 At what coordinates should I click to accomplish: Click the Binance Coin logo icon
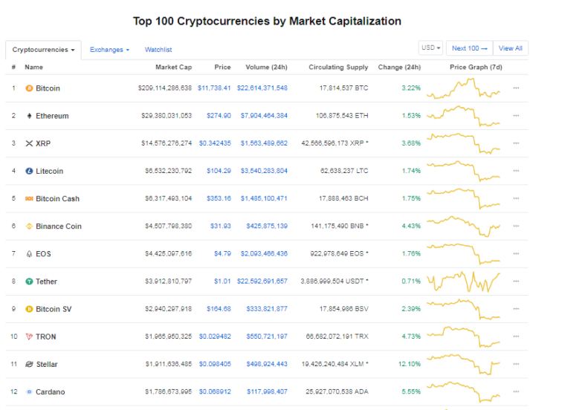pos(29,226)
